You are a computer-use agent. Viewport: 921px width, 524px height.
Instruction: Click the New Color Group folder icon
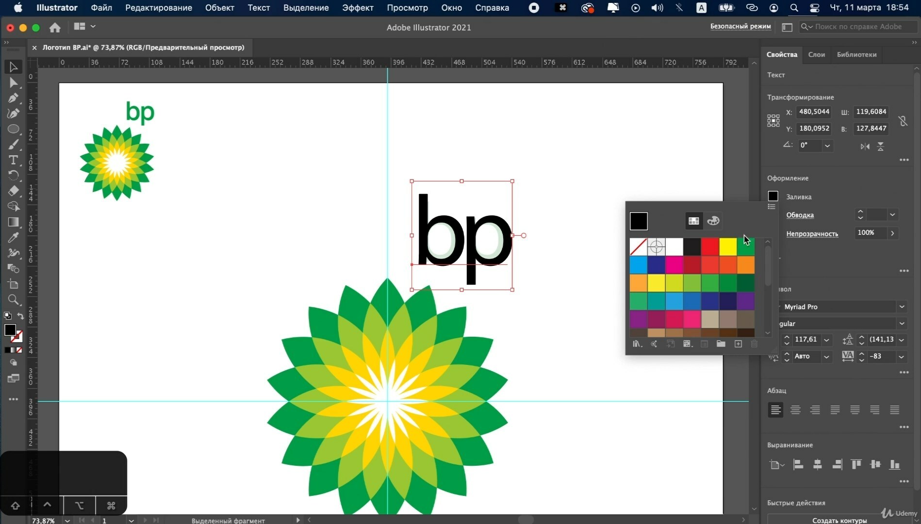coord(721,344)
